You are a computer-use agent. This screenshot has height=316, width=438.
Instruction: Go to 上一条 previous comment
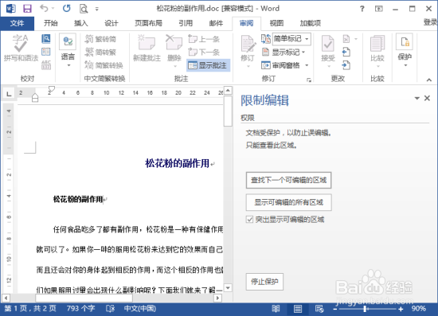[204, 39]
